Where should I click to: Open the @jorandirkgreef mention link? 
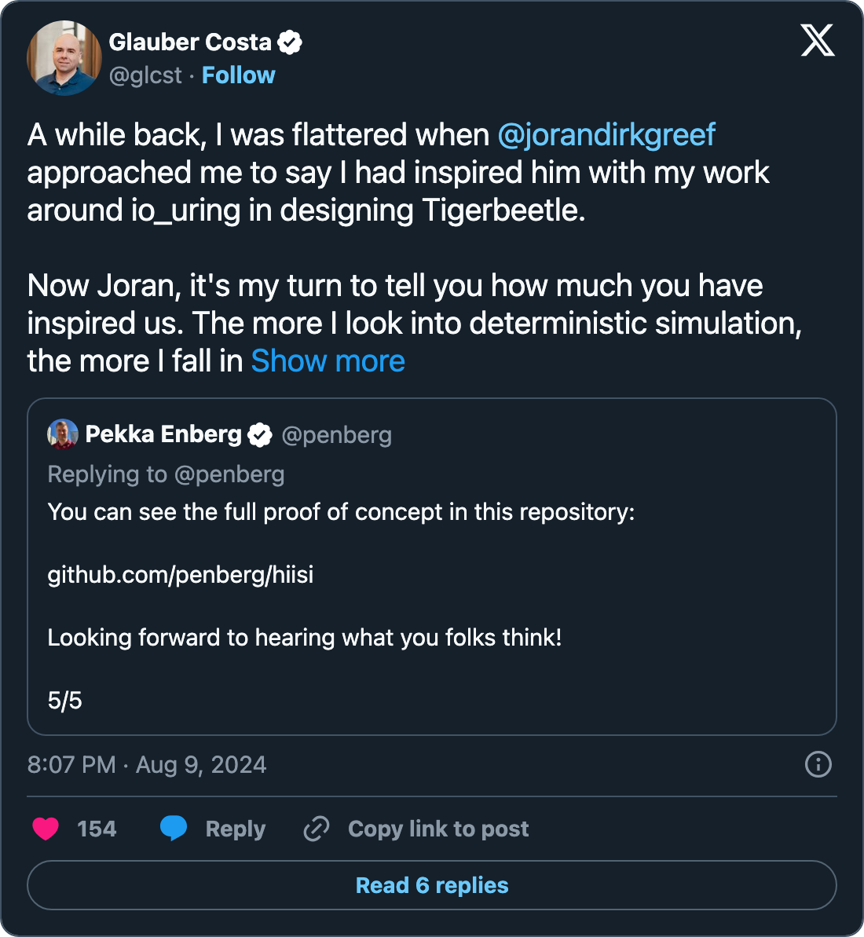(x=606, y=135)
